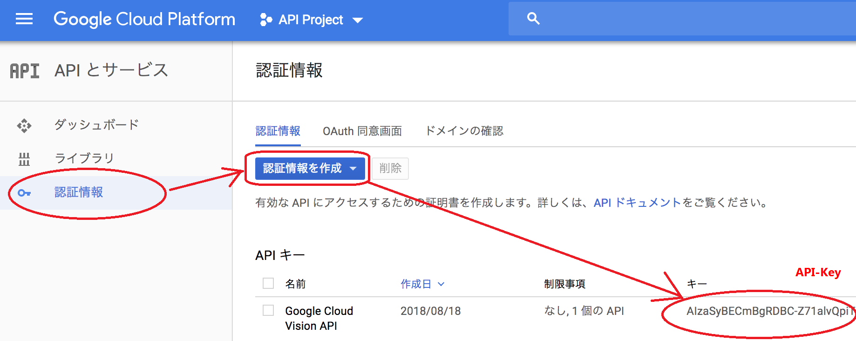Click the Google Cloud Platform logo
The image size is (856, 341).
144,19
